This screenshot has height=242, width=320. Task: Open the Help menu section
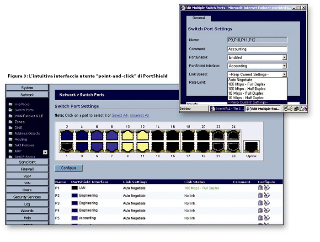click(27, 218)
